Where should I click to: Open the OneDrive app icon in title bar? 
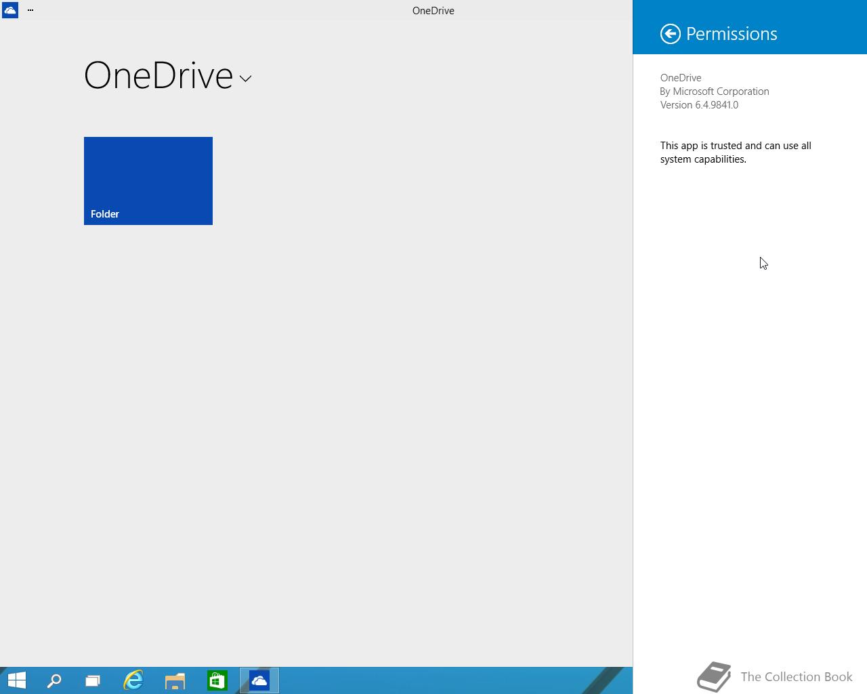coord(10,10)
